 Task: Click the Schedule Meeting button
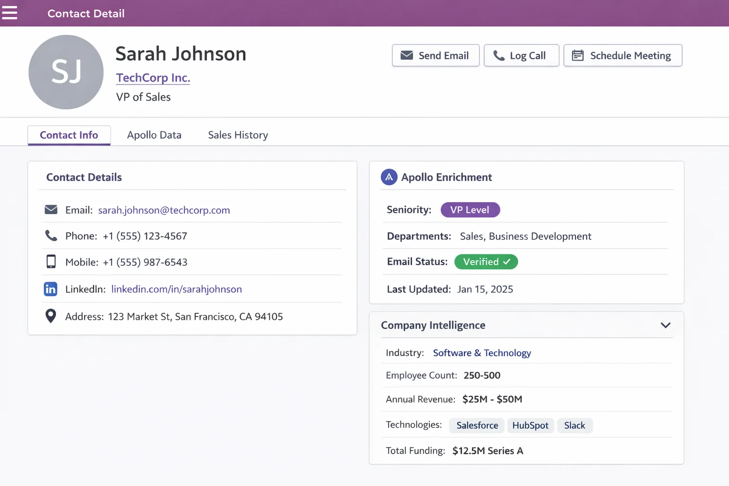pos(622,56)
